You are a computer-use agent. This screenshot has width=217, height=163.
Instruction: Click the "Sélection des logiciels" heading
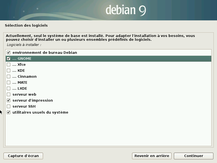point(26,26)
